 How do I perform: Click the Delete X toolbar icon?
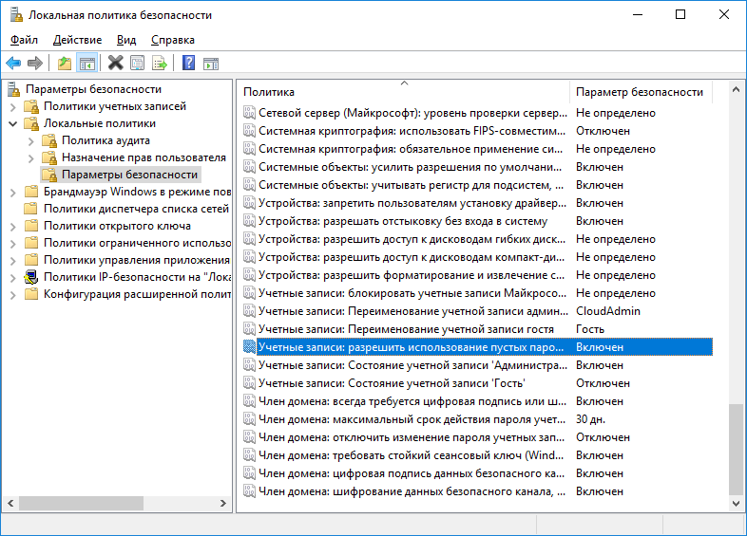click(115, 63)
